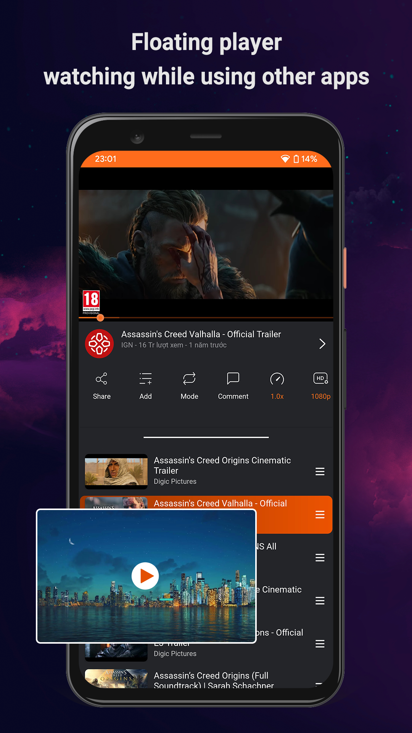Tap the repeat Mode icon

pyautogui.click(x=189, y=379)
